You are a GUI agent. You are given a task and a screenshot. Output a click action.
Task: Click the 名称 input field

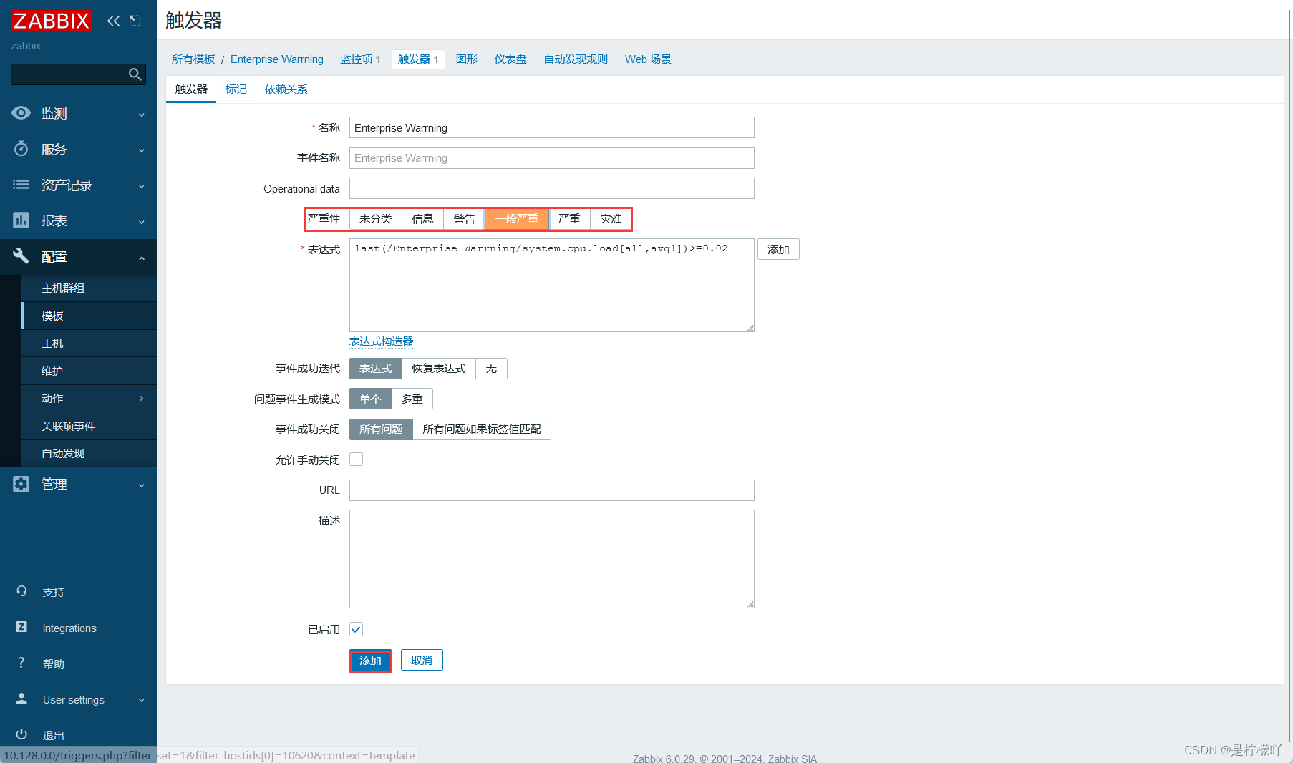[551, 128]
